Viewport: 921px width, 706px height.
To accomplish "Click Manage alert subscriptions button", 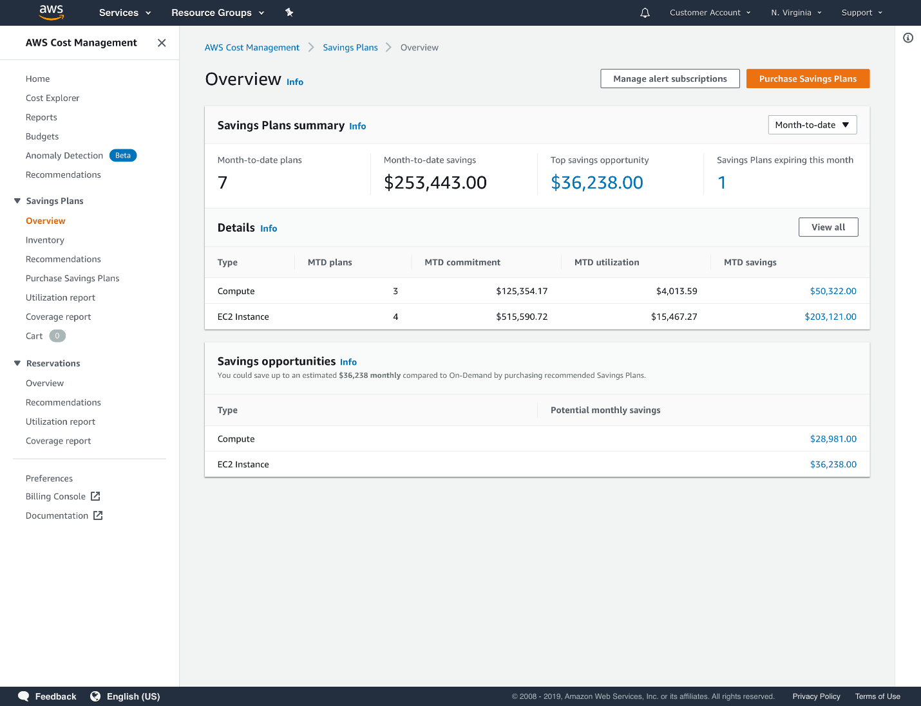I will tap(670, 79).
